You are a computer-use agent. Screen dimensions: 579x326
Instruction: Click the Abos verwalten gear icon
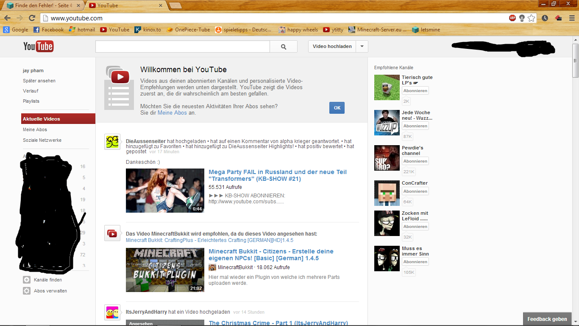(x=27, y=291)
